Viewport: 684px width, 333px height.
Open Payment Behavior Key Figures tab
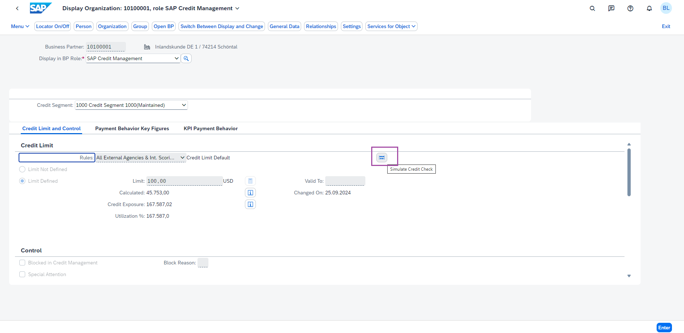(132, 128)
